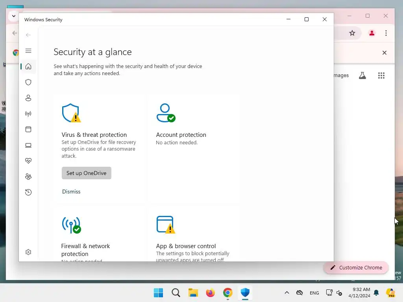Open the Copilot preview taskbar icon

(x=390, y=293)
